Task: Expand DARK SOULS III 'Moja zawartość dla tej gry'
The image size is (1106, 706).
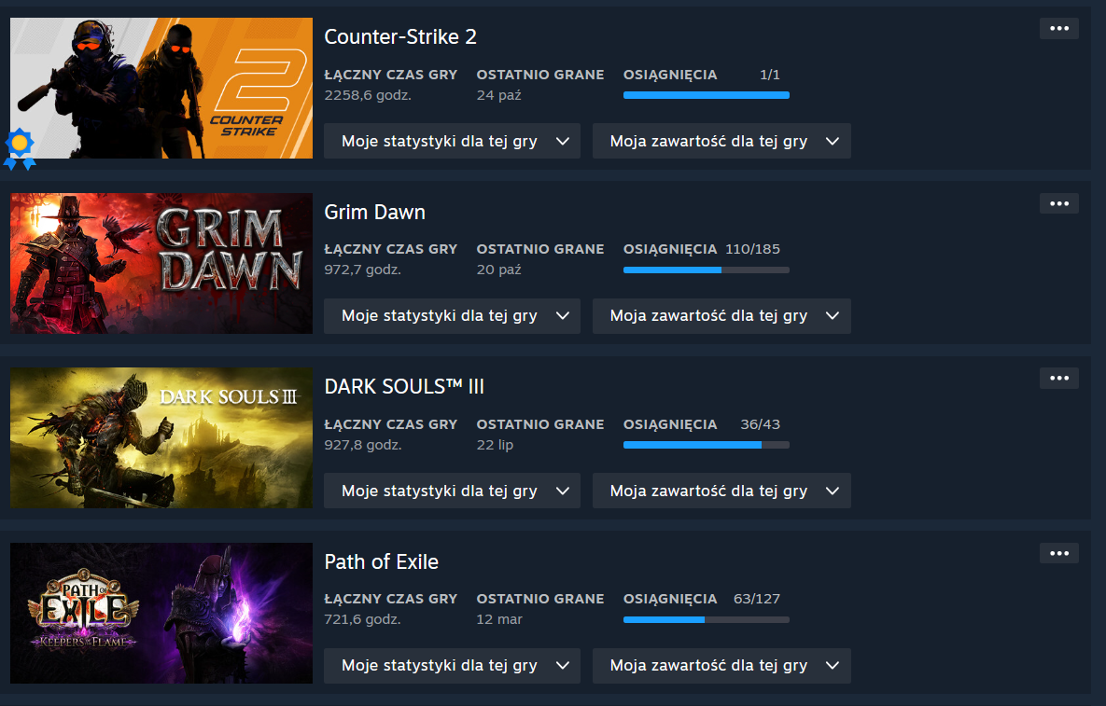Action: [721, 491]
